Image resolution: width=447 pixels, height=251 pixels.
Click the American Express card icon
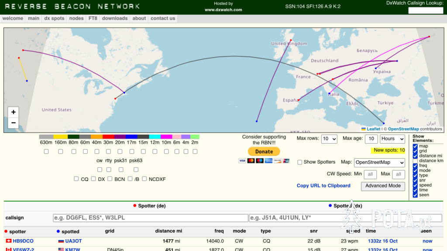(268, 161)
